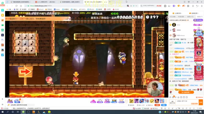
Task: Open the sidebar list icon
Action: (x=3, y=104)
